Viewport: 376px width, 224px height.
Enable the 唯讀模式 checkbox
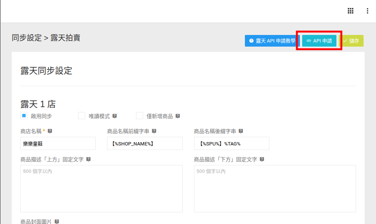click(x=81, y=116)
